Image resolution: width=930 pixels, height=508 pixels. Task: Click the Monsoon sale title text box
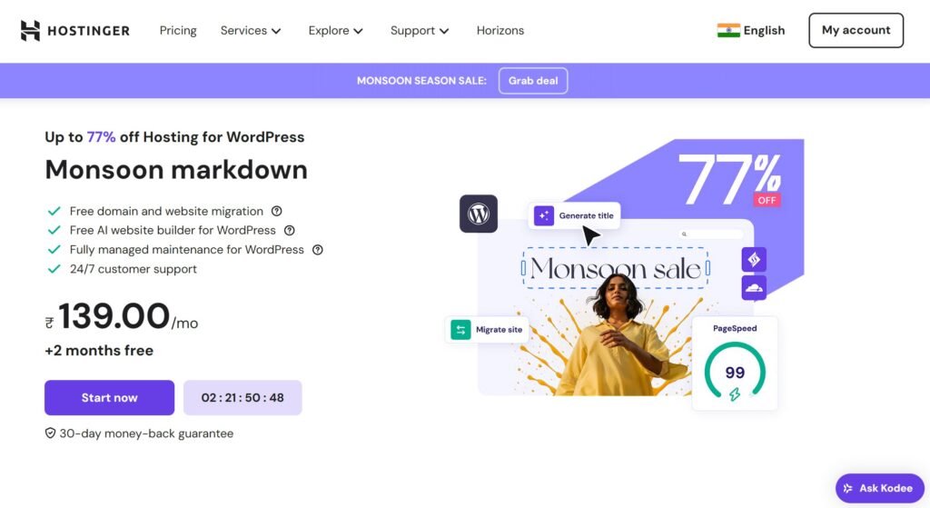point(616,268)
